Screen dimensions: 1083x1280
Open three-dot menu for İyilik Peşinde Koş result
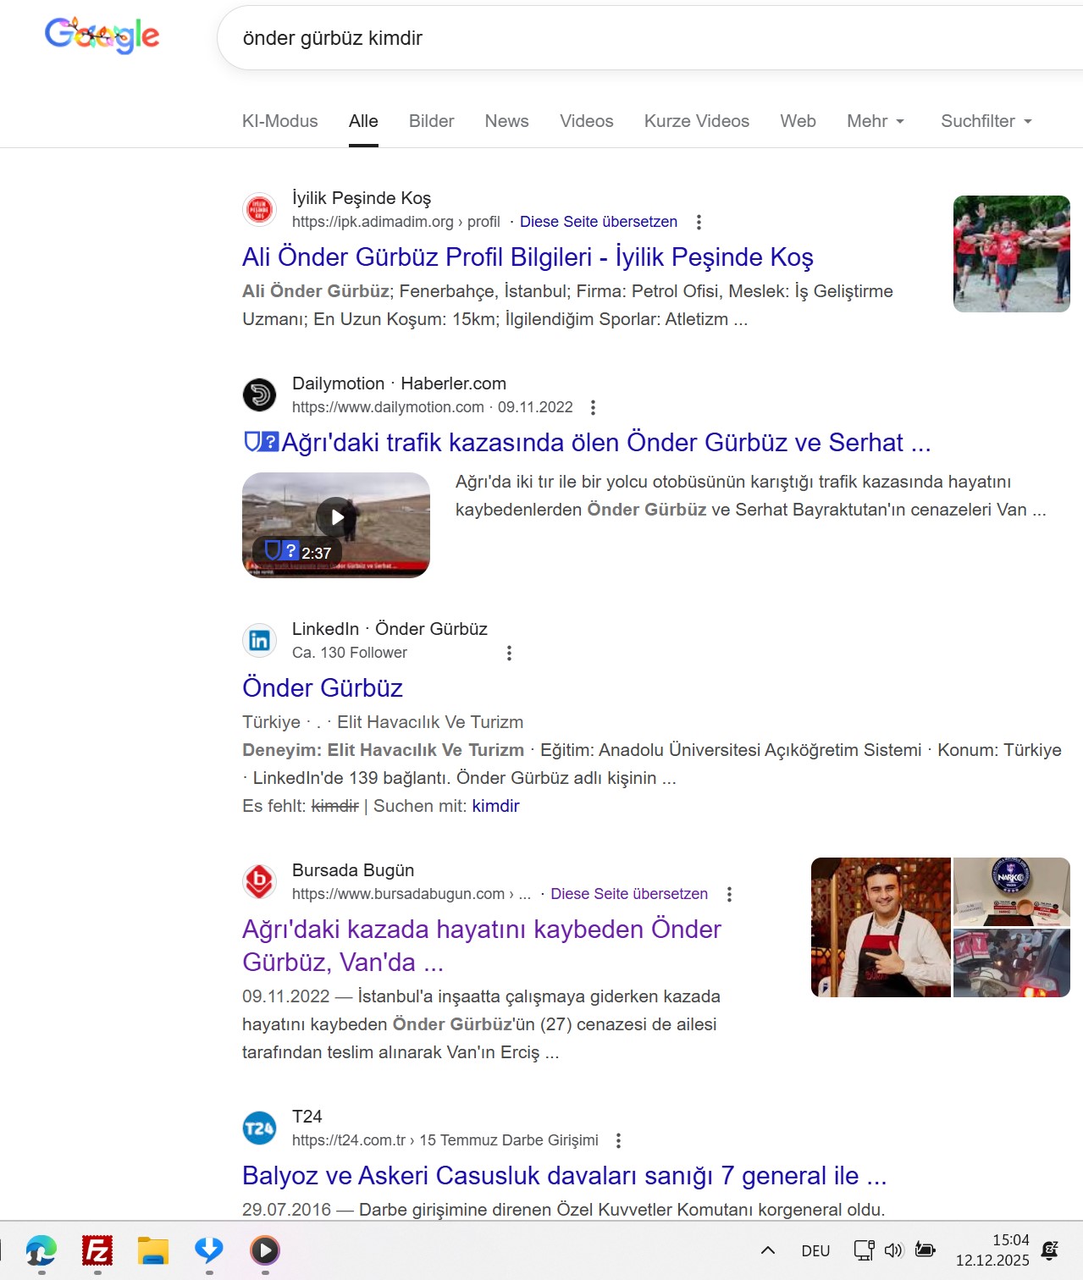click(699, 222)
